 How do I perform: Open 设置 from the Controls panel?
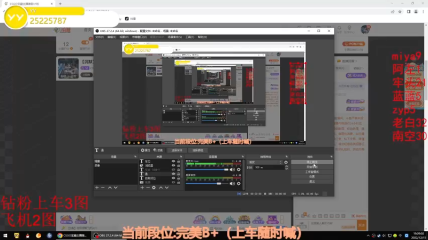[312, 177]
